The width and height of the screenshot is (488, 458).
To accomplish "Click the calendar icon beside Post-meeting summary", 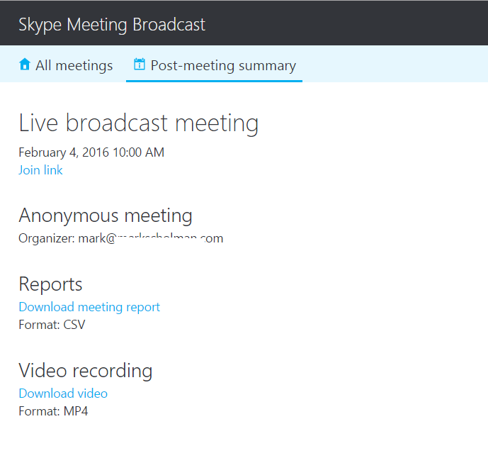I will (x=139, y=64).
